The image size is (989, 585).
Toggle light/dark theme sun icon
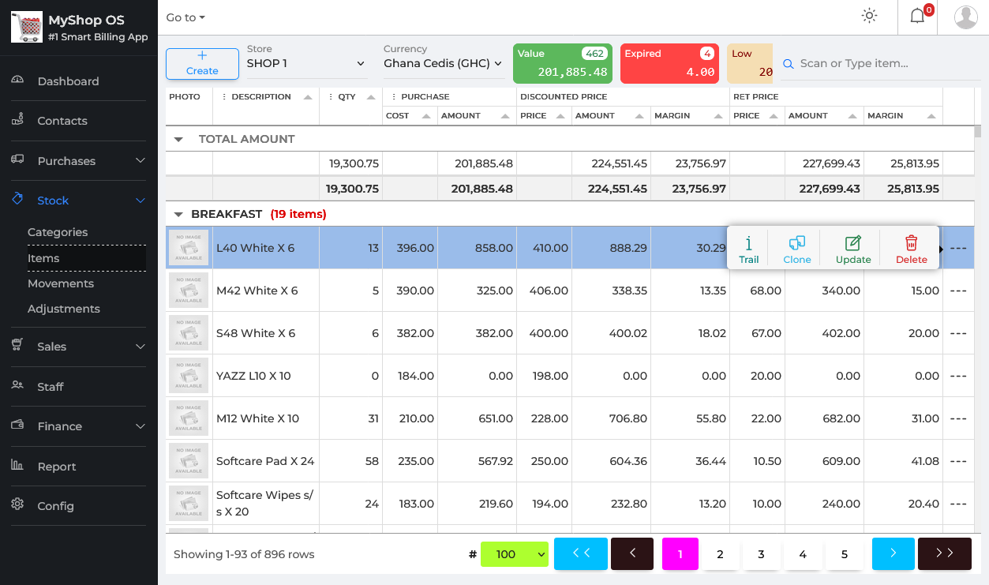pyautogui.click(x=869, y=17)
